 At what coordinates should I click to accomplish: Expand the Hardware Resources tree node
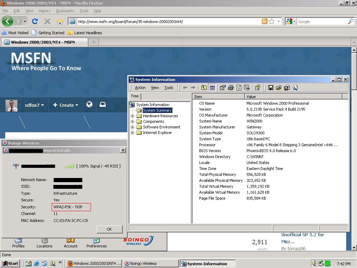pos(132,116)
